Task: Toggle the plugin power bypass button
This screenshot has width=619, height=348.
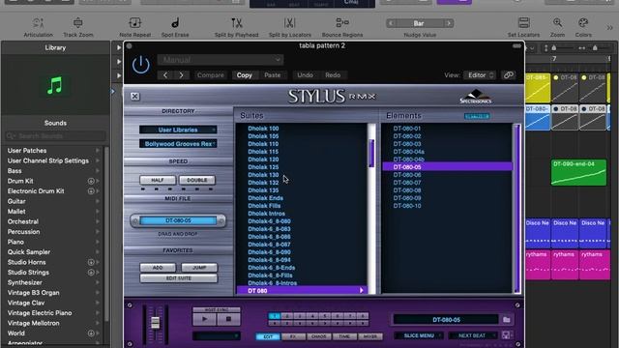Action: [140, 65]
